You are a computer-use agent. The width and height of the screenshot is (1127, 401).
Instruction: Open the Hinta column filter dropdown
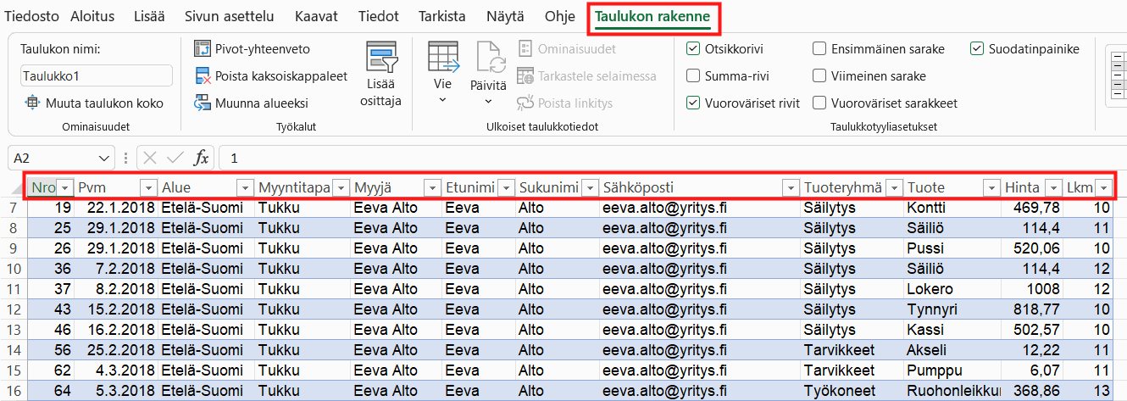[x=1053, y=187]
